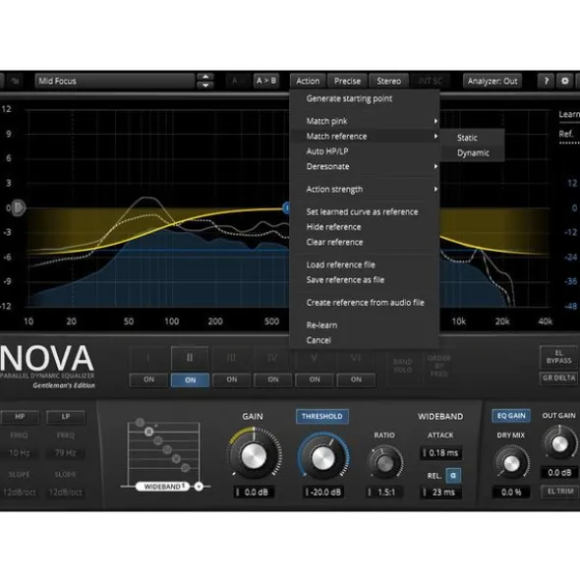Image resolution: width=580 pixels, height=581 pixels.
Task: Select band I selector button
Action: (148, 358)
